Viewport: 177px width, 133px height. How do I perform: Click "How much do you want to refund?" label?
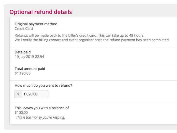43,85
